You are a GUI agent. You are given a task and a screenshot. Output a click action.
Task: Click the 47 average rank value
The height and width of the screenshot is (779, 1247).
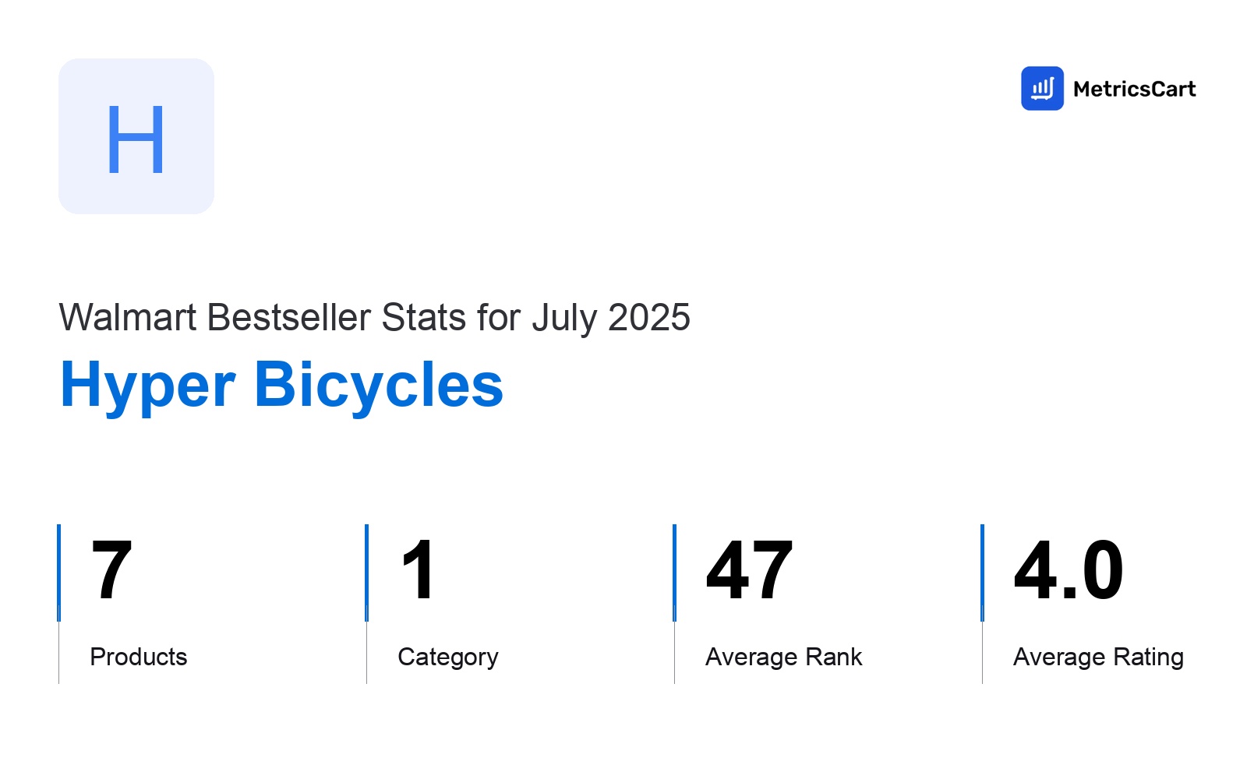(749, 571)
